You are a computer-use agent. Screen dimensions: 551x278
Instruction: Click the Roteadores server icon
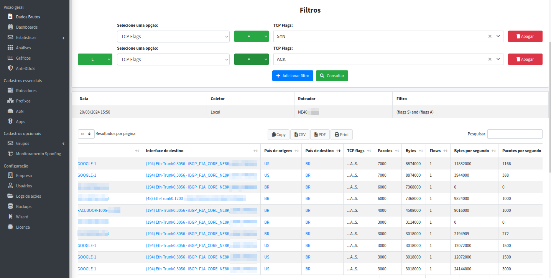click(10, 91)
